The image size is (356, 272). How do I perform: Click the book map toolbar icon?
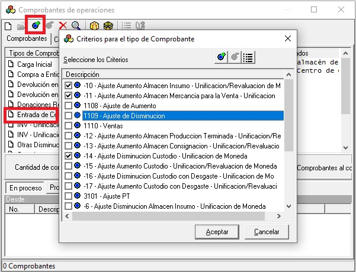140,26
